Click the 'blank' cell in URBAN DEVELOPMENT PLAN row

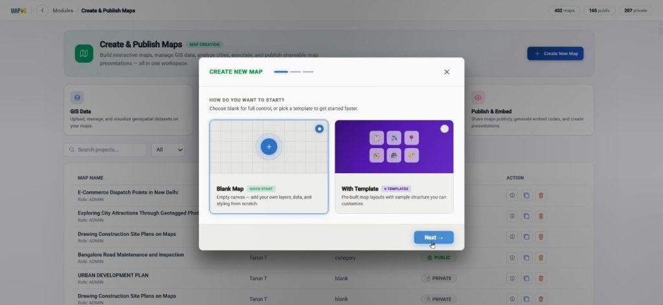(x=341, y=279)
